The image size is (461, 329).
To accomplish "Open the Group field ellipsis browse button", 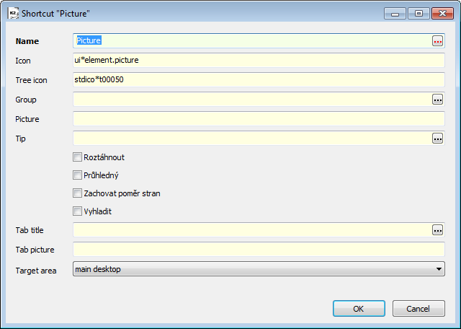I will coord(437,100).
